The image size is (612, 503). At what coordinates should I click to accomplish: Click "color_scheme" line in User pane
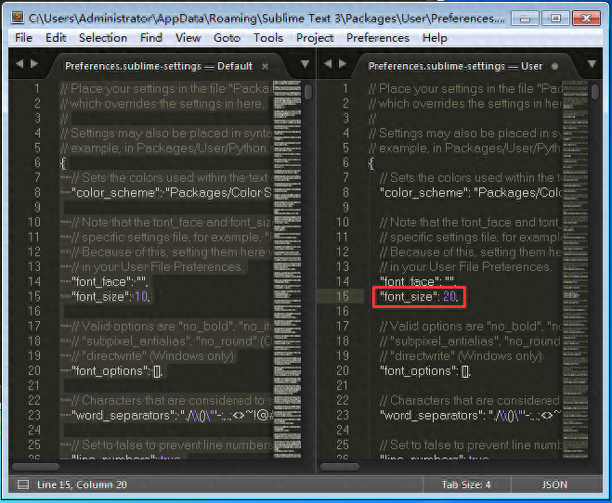click(470, 193)
